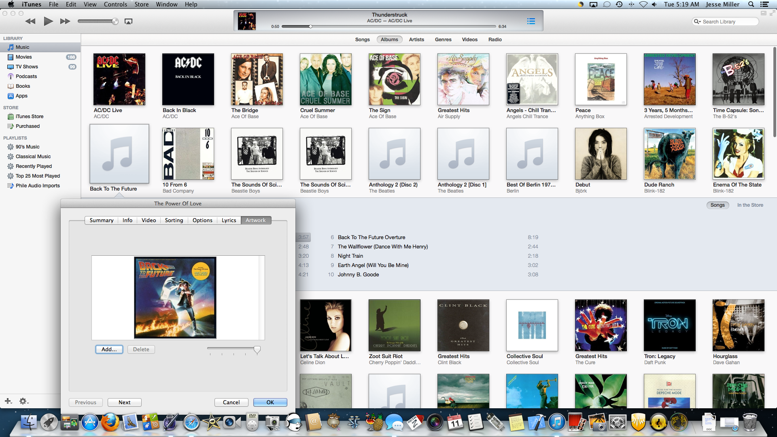The height and width of the screenshot is (437, 777).
Task: Open the App Store from the Dock
Action: click(x=90, y=422)
